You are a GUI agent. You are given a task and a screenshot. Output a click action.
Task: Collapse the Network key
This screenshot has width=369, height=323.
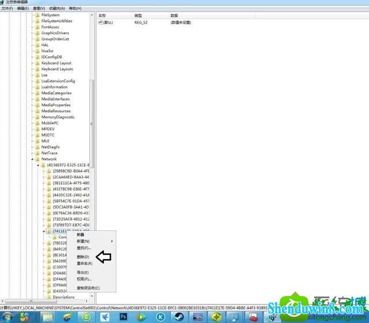pyautogui.click(x=32, y=159)
